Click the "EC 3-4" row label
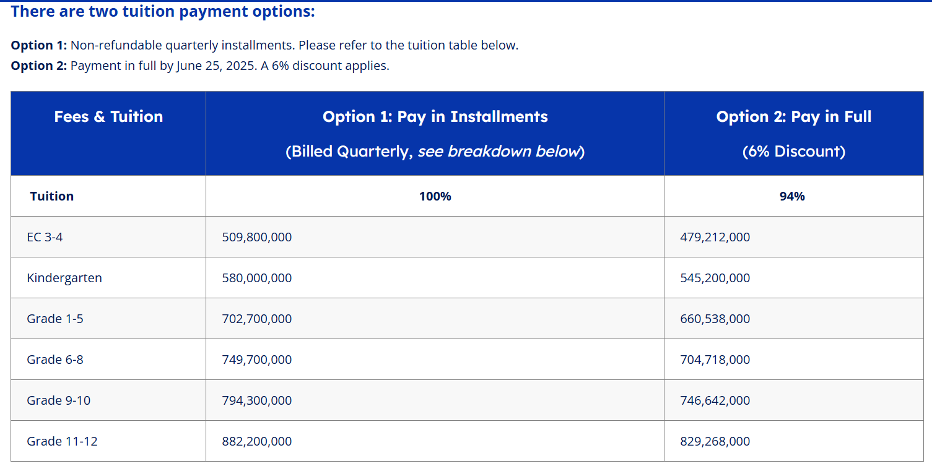The width and height of the screenshot is (932, 466). [45, 237]
